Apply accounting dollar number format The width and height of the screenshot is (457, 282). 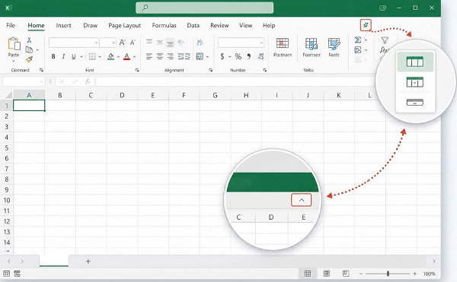(x=222, y=56)
